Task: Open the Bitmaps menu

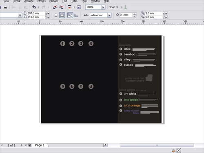Action: pos(54,1)
